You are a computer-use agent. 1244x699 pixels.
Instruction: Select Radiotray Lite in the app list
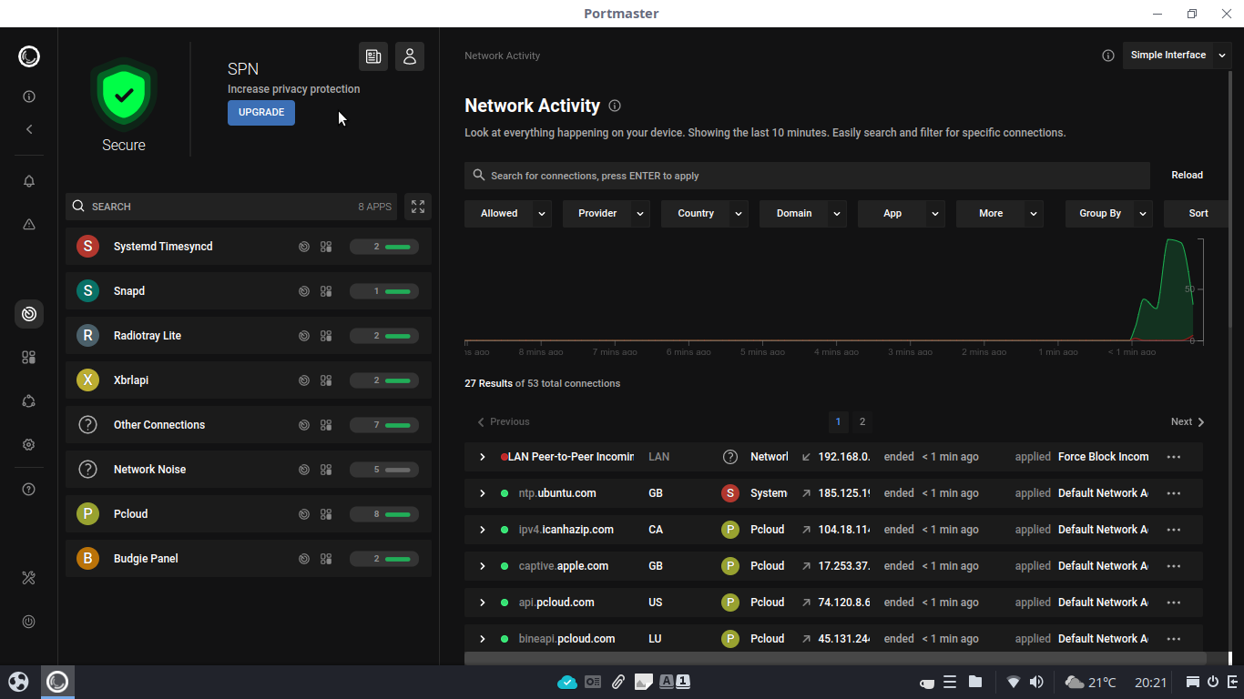coord(148,336)
